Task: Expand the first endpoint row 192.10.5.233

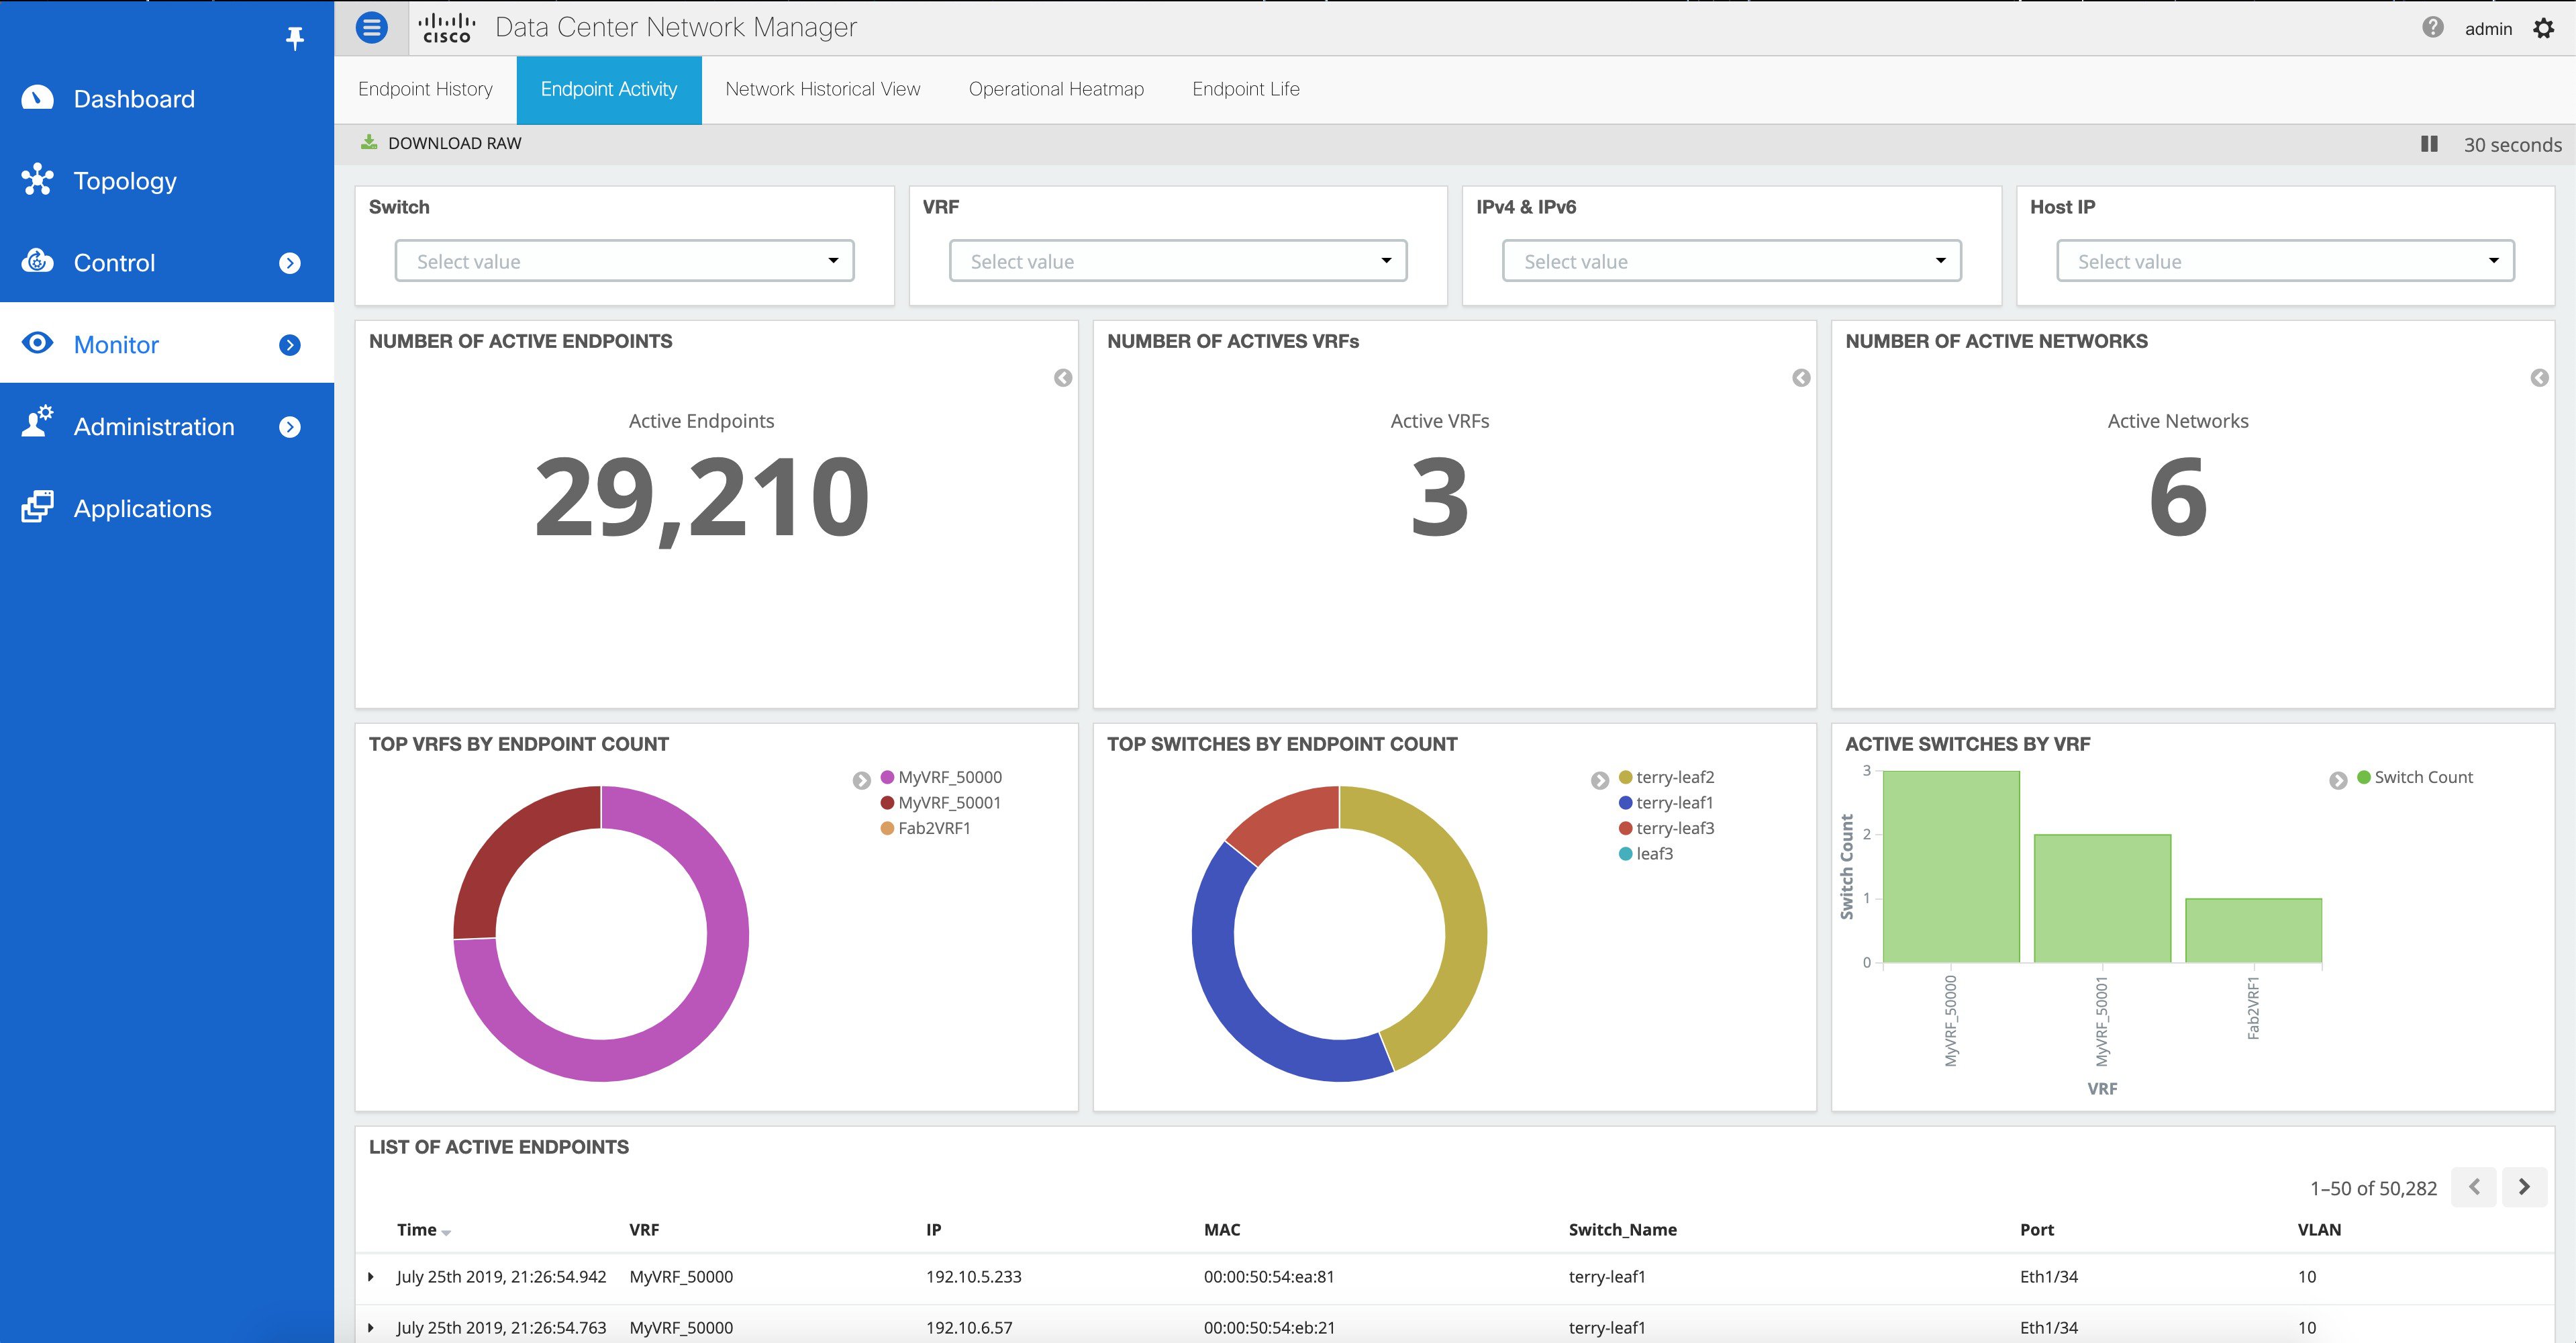Action: point(371,1277)
